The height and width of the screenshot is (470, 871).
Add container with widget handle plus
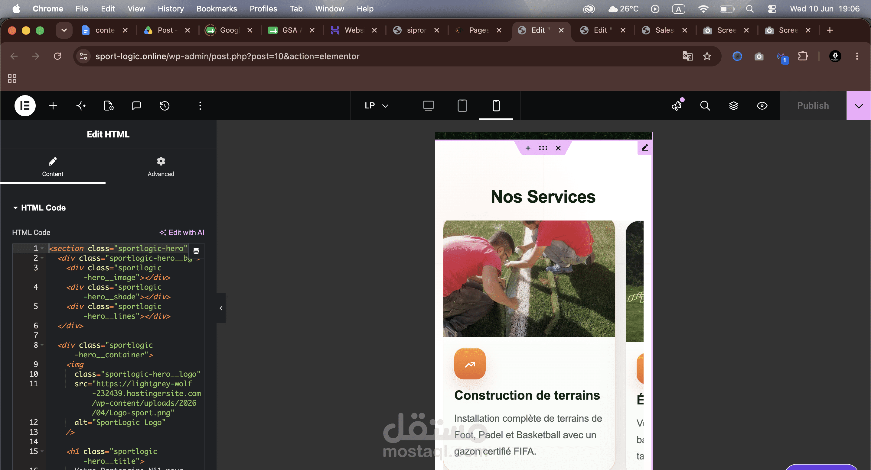(x=528, y=148)
